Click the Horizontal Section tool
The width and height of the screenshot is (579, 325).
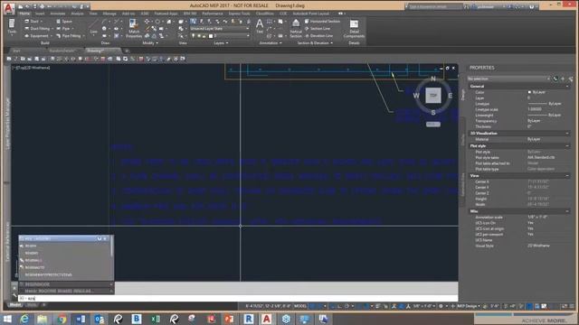pyautogui.click(x=323, y=22)
